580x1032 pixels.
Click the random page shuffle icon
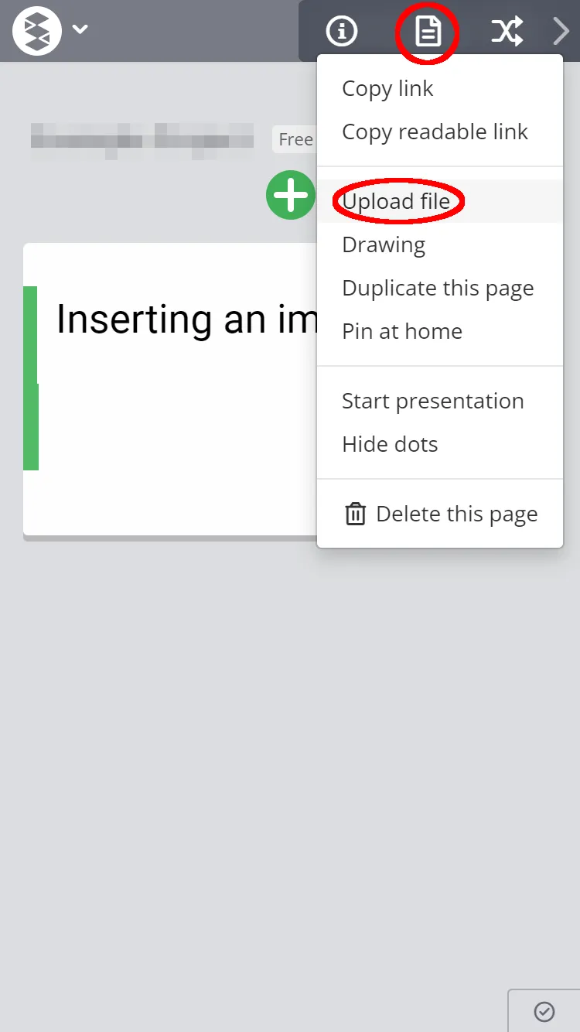(507, 31)
